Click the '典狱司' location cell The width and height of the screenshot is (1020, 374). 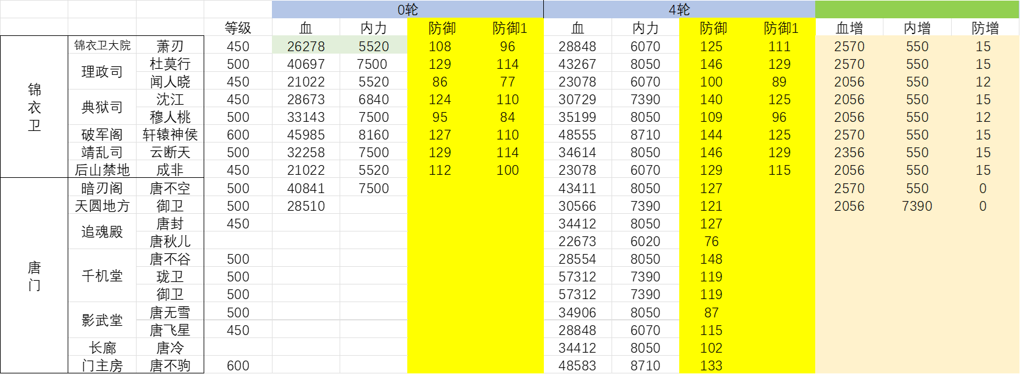pyautogui.click(x=102, y=107)
